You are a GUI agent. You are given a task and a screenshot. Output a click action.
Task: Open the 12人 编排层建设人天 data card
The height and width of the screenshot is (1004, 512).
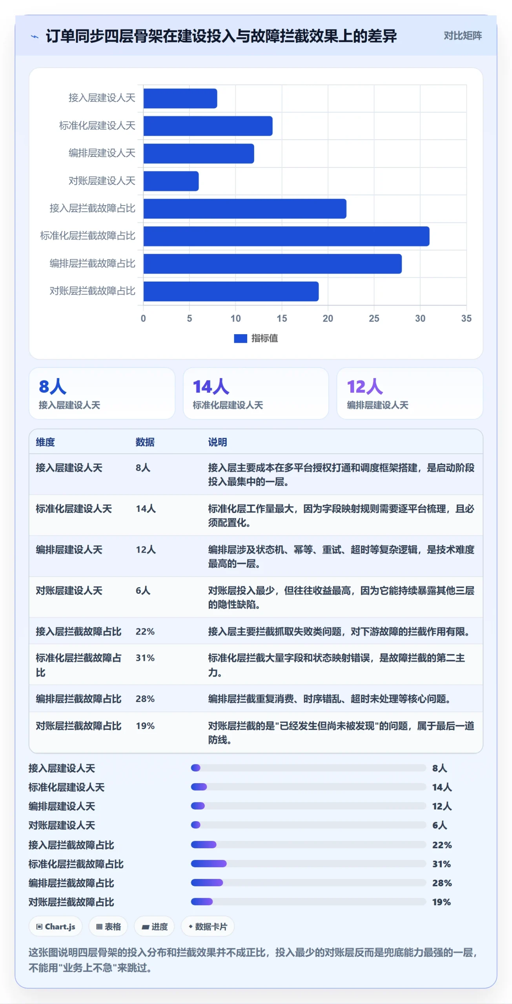(x=410, y=393)
